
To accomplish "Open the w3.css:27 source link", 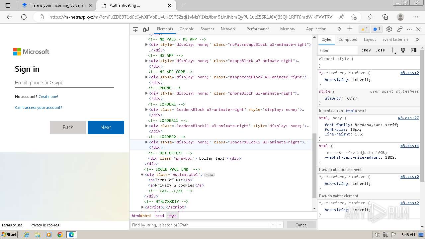I will pos(408,118).
